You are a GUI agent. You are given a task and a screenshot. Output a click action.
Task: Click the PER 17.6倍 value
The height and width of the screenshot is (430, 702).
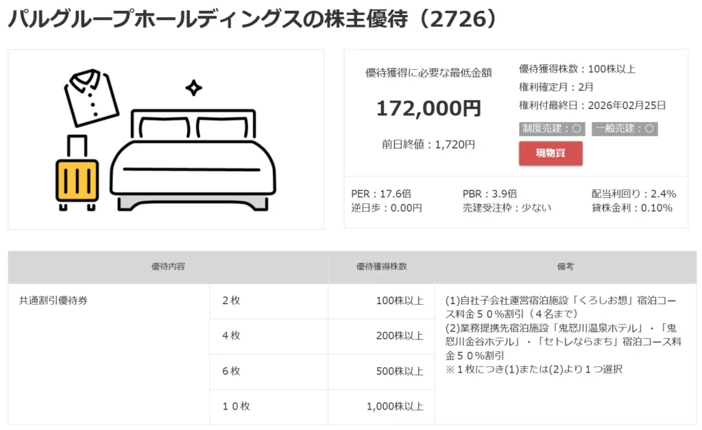click(x=381, y=194)
